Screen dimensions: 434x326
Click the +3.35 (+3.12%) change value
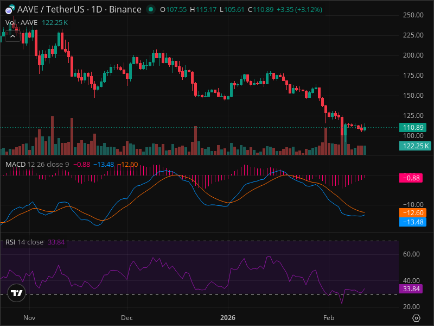(x=299, y=10)
